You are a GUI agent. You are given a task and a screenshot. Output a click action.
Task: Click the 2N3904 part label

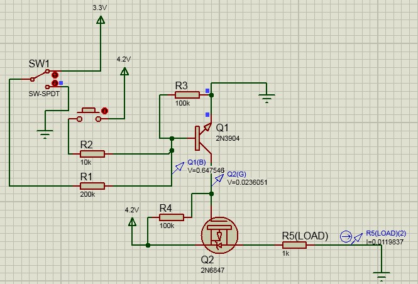point(228,138)
